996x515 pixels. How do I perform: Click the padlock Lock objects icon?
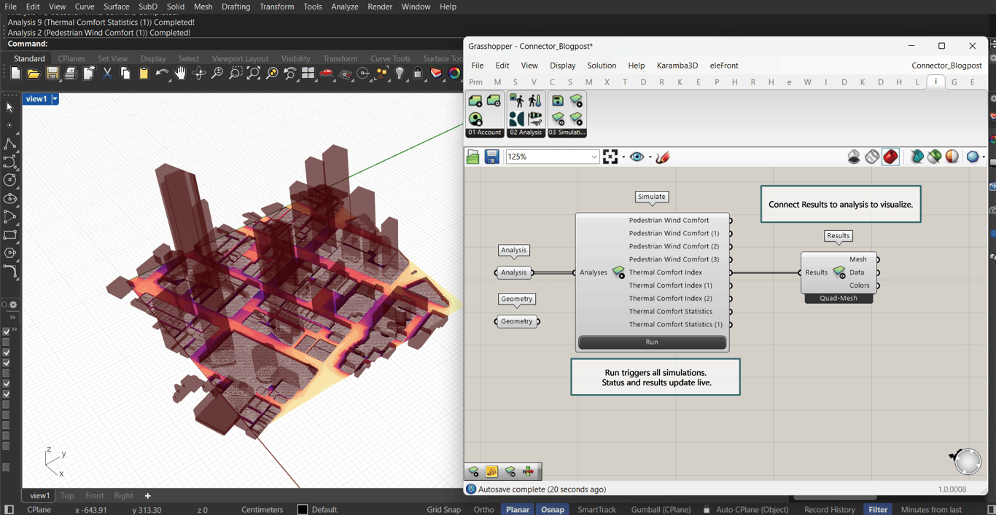[418, 74]
